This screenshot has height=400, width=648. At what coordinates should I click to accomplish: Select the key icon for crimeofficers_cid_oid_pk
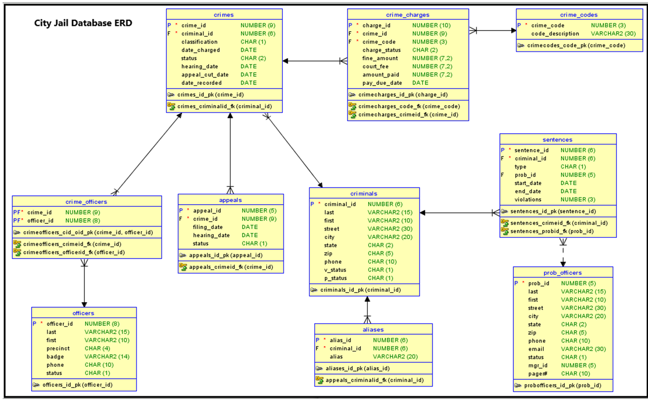(17, 233)
